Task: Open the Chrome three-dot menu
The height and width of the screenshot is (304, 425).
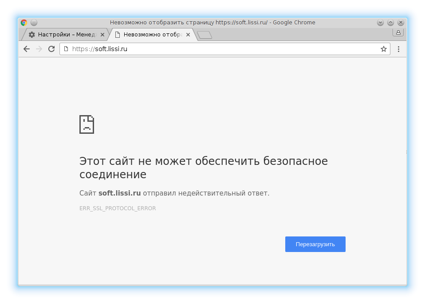Action: (x=398, y=49)
